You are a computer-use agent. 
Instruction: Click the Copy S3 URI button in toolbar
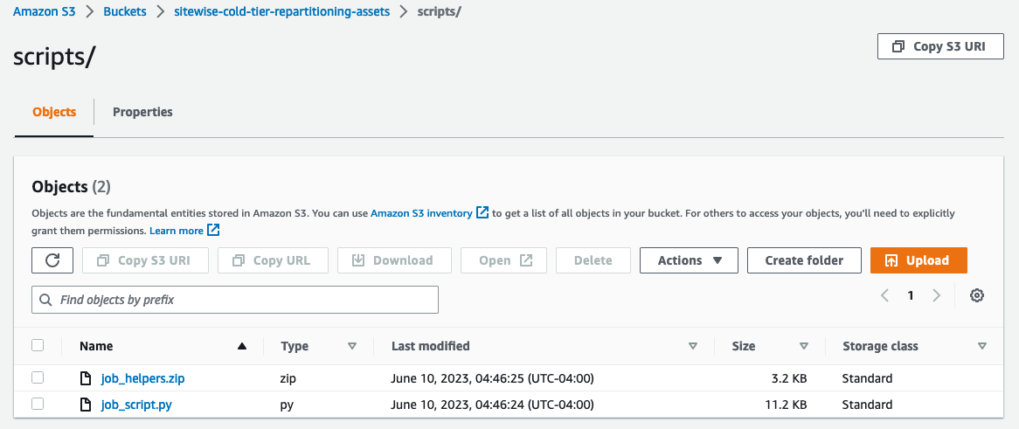[x=145, y=260]
